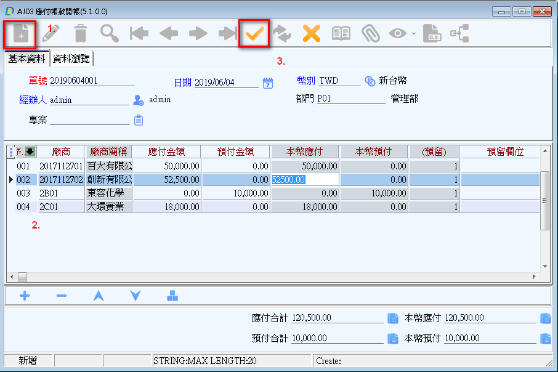Confirm with the orange checkmark icon
This screenshot has width=558, height=372.
254,34
